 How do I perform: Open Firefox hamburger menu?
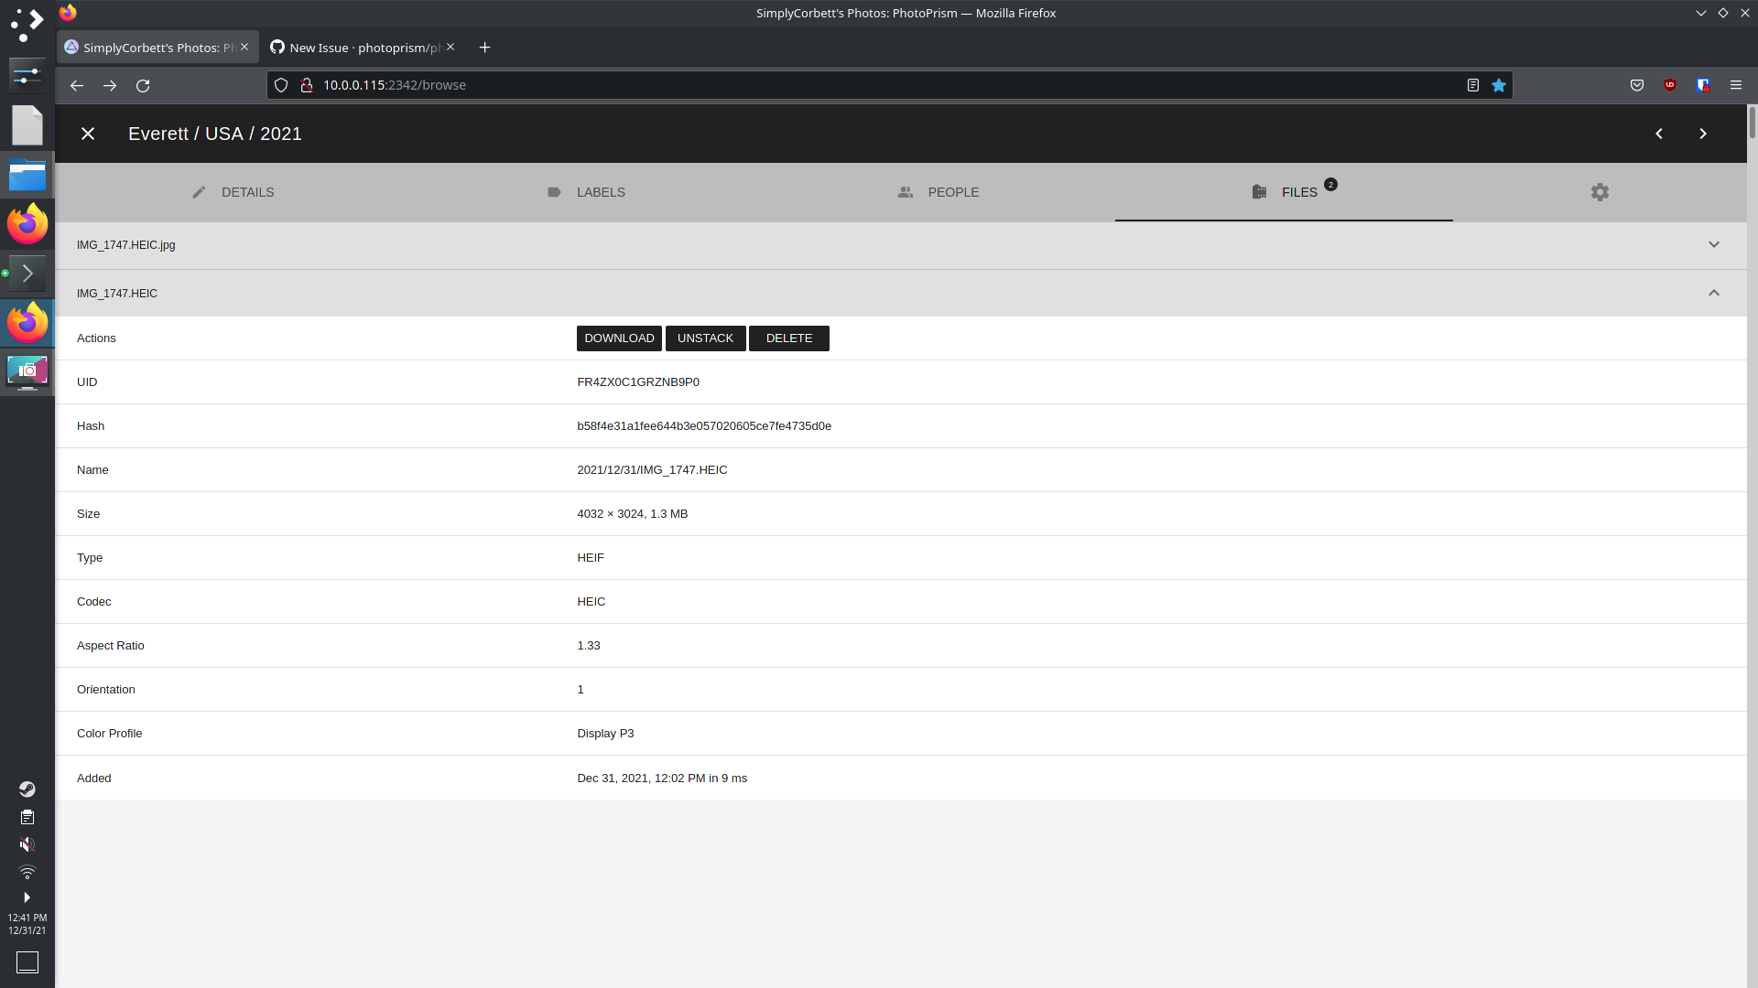pos(1736,85)
